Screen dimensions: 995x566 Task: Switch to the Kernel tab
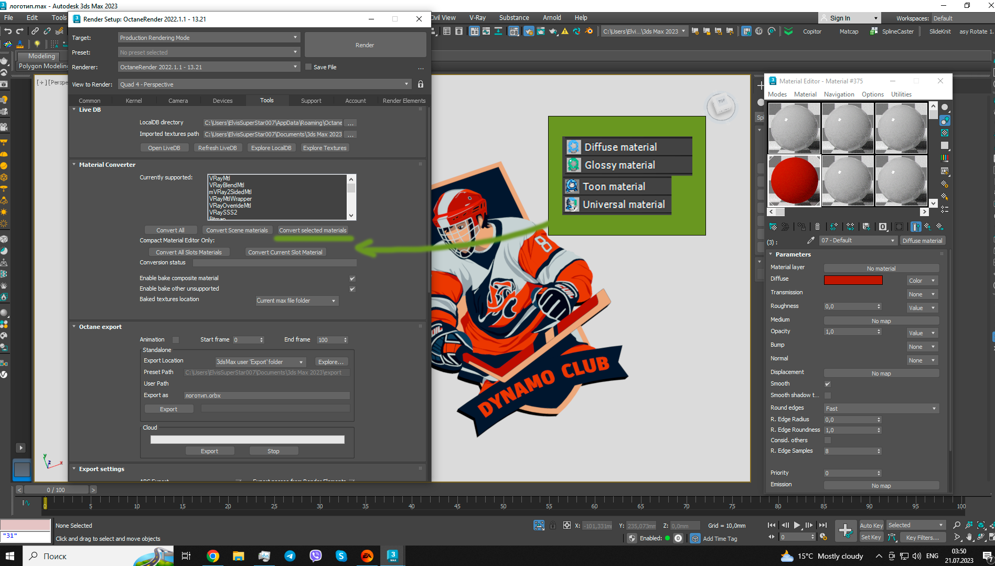click(x=134, y=101)
